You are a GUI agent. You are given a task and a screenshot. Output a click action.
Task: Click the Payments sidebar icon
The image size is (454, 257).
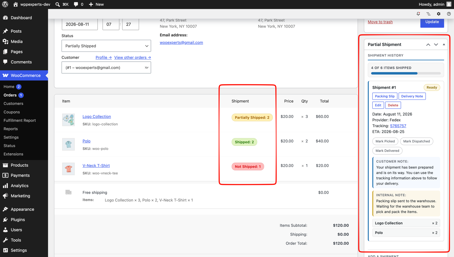click(x=5, y=175)
